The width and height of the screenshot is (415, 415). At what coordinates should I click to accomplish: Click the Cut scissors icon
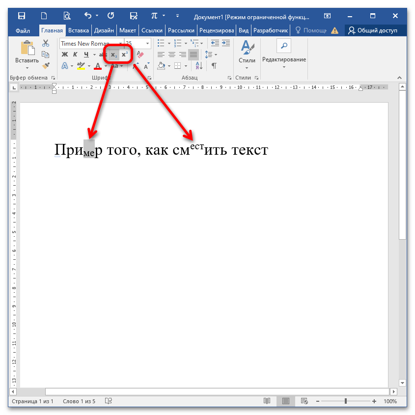(x=46, y=43)
